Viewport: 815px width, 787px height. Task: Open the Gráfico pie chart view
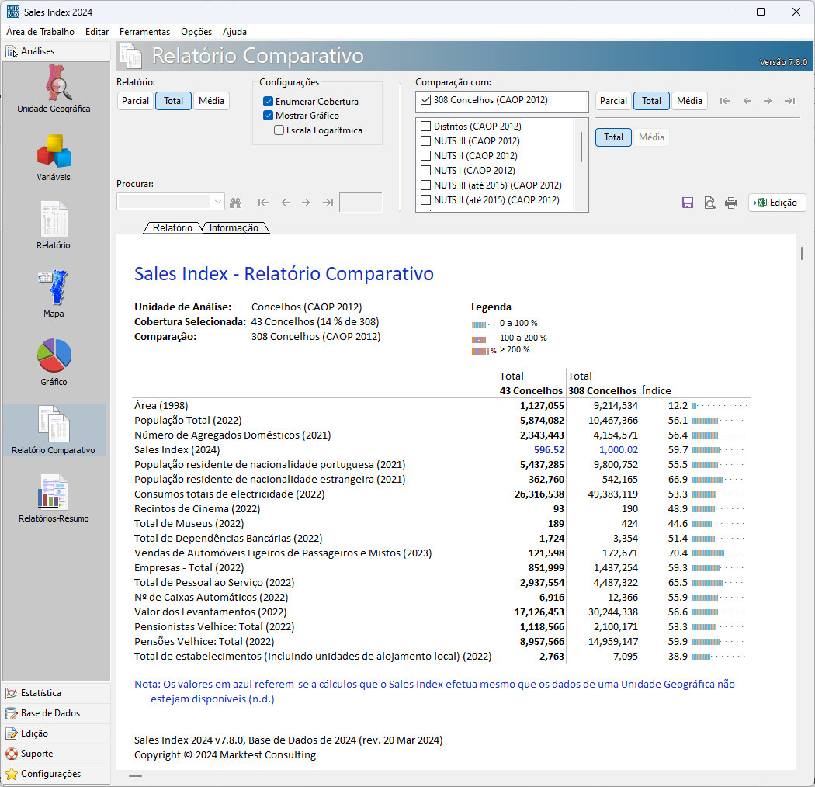(x=54, y=356)
